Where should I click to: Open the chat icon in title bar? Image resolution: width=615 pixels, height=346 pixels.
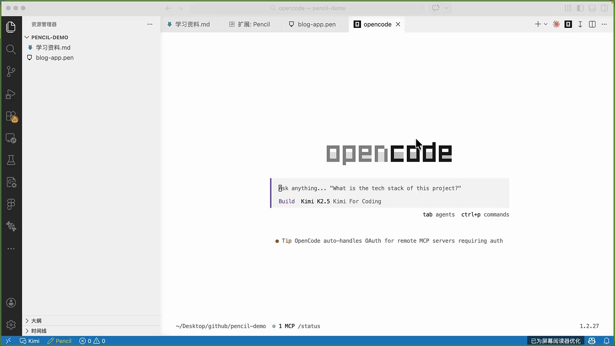(436, 8)
